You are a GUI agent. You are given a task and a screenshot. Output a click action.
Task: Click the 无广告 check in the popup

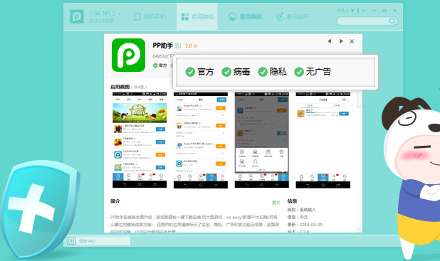pos(313,72)
